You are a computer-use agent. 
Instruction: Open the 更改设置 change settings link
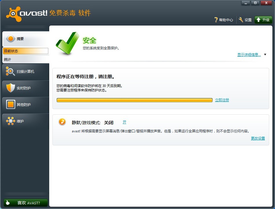pyautogui.click(x=258, y=138)
